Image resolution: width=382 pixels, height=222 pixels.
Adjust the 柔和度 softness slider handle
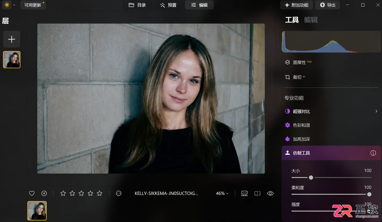pyautogui.click(x=369, y=194)
